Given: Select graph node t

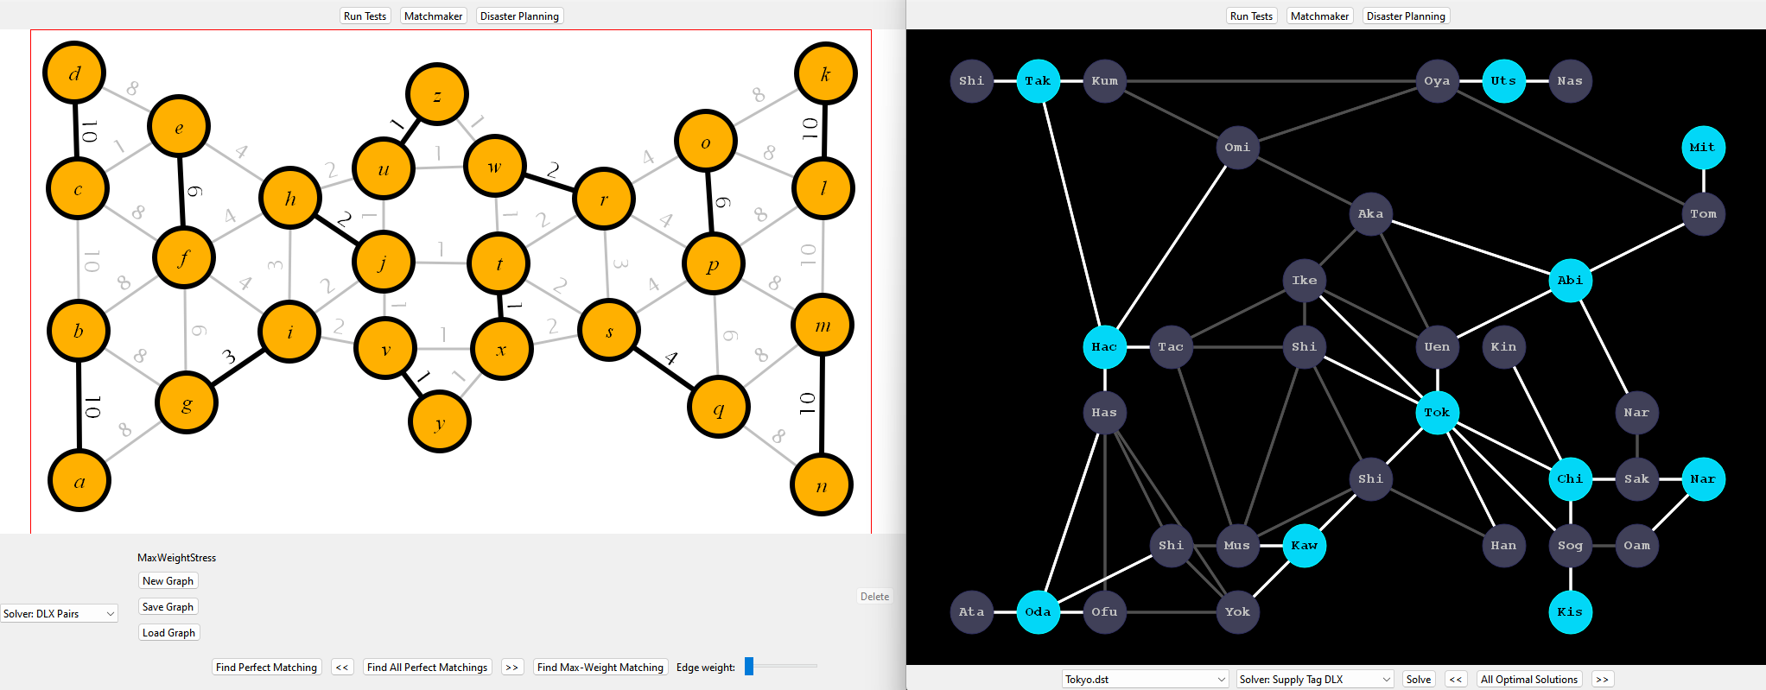Looking at the screenshot, I should coord(499,263).
